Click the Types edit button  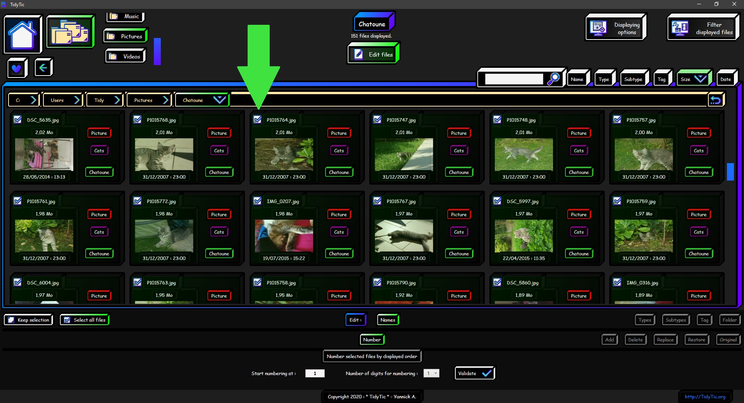[x=645, y=320]
